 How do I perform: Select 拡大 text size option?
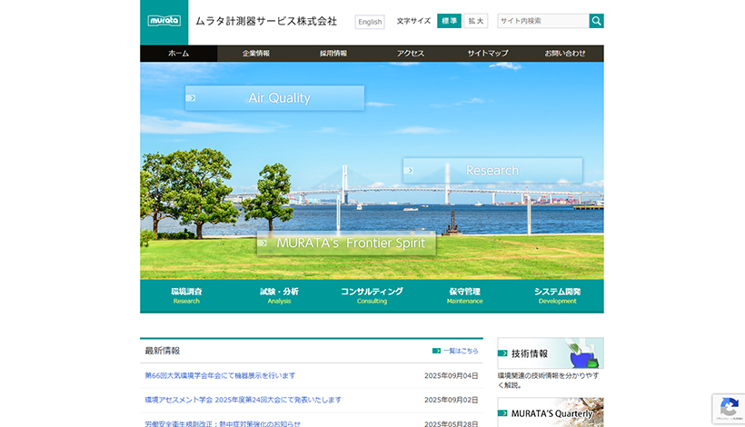coord(476,21)
